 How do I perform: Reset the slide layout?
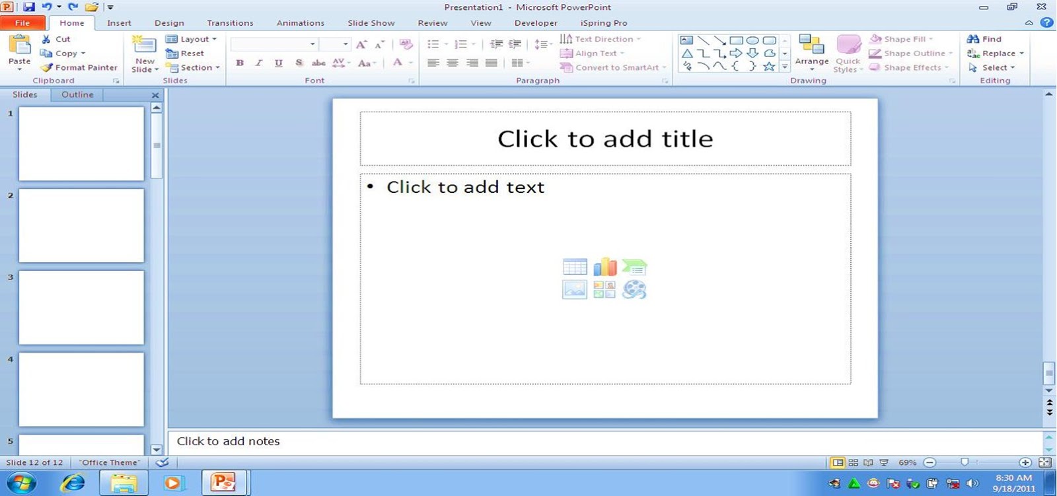(x=184, y=53)
